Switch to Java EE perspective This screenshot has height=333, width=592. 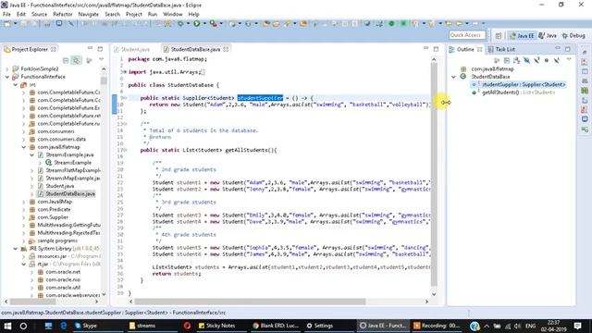(x=522, y=35)
